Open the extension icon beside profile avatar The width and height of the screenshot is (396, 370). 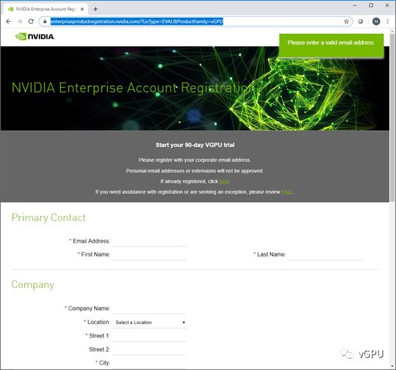tap(361, 21)
